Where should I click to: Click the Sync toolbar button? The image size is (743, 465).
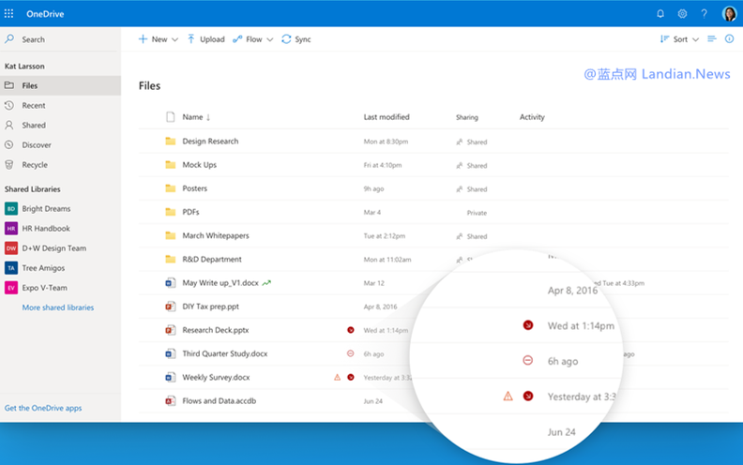click(x=296, y=39)
